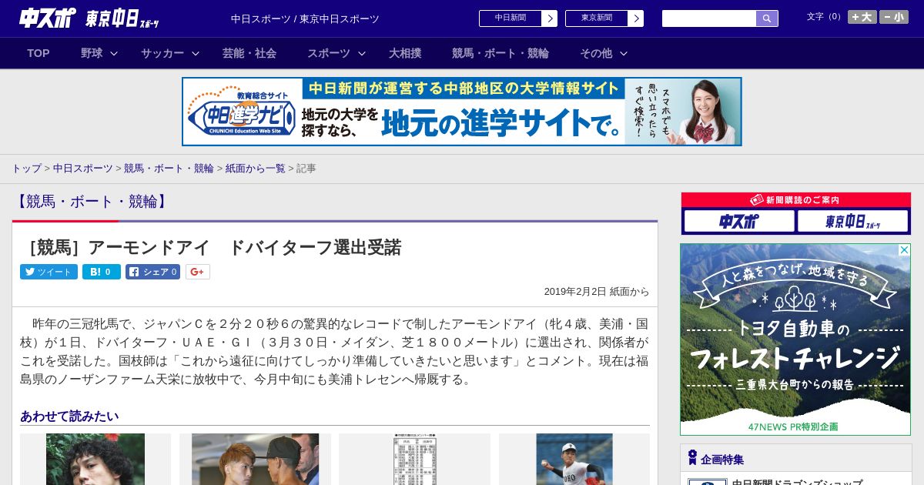Click the search input field
The image size is (924, 485).
(x=709, y=18)
